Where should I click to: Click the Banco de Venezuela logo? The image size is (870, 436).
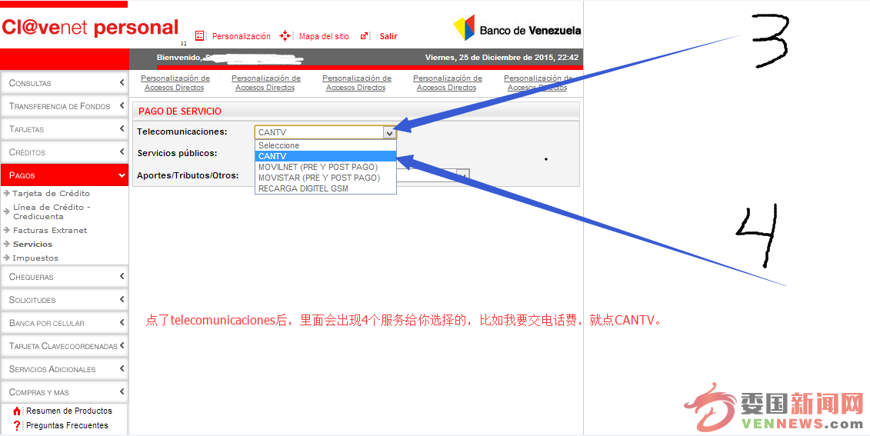click(517, 28)
